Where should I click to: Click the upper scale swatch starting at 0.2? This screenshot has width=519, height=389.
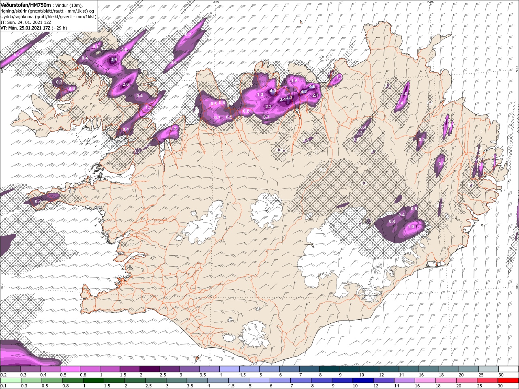[x=10, y=369]
